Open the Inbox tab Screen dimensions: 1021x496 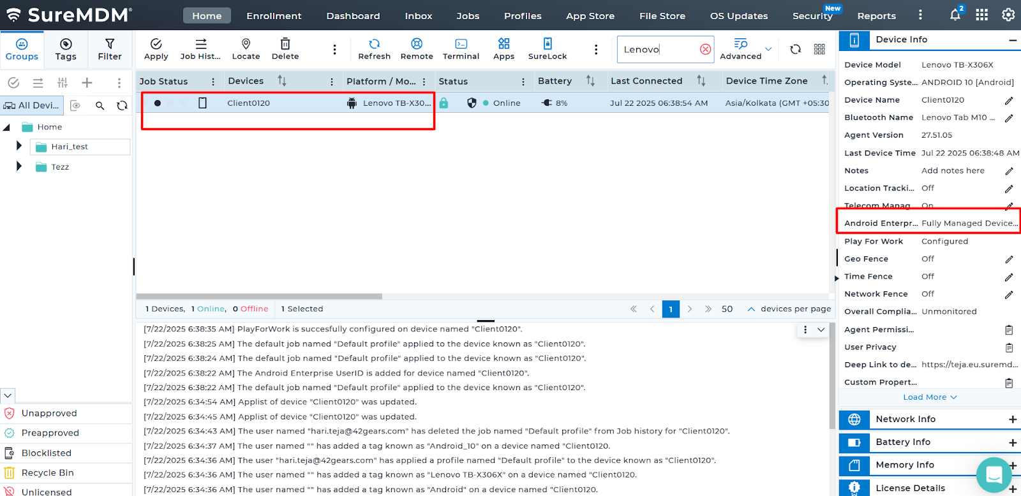pyautogui.click(x=419, y=15)
